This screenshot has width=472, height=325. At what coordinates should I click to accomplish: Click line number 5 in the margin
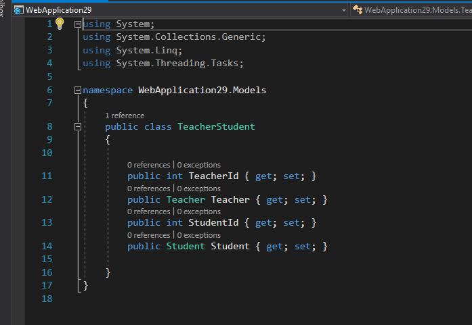[x=49, y=76]
